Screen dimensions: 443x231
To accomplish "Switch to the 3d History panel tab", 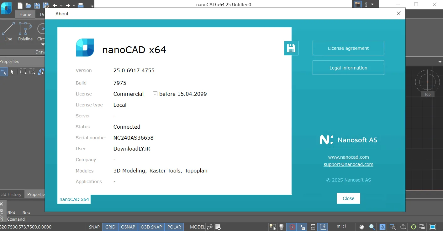I will point(12,194).
